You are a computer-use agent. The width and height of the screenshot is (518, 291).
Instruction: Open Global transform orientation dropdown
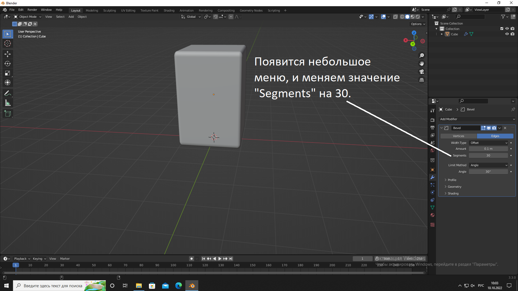(191, 17)
